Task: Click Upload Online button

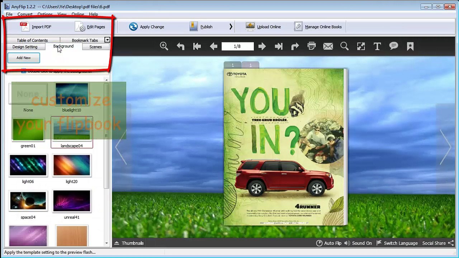Action: (264, 27)
